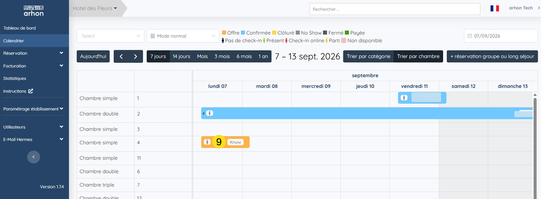Add réservation groupe ou long séjour
The width and height of the screenshot is (541, 199).
[492, 57]
